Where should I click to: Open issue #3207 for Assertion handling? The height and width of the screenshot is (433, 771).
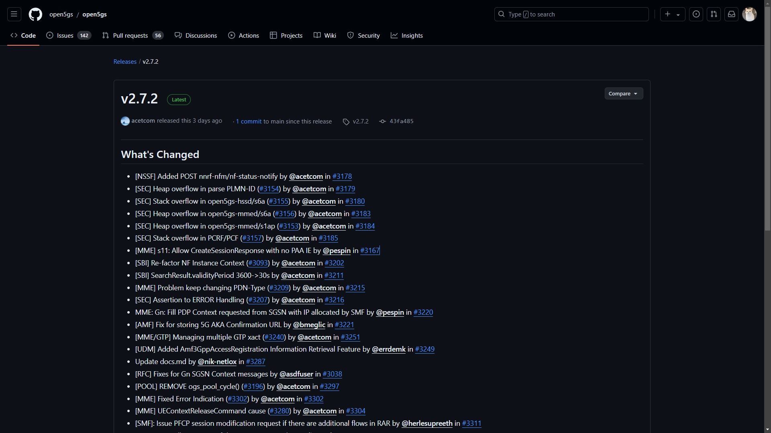(258, 300)
